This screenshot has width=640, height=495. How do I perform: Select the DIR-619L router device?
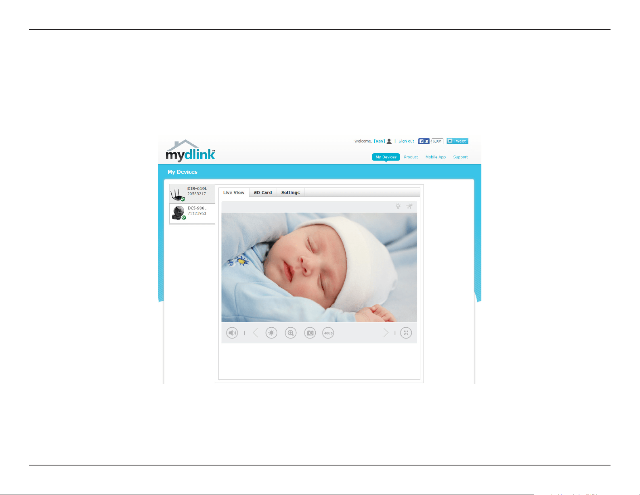point(192,194)
